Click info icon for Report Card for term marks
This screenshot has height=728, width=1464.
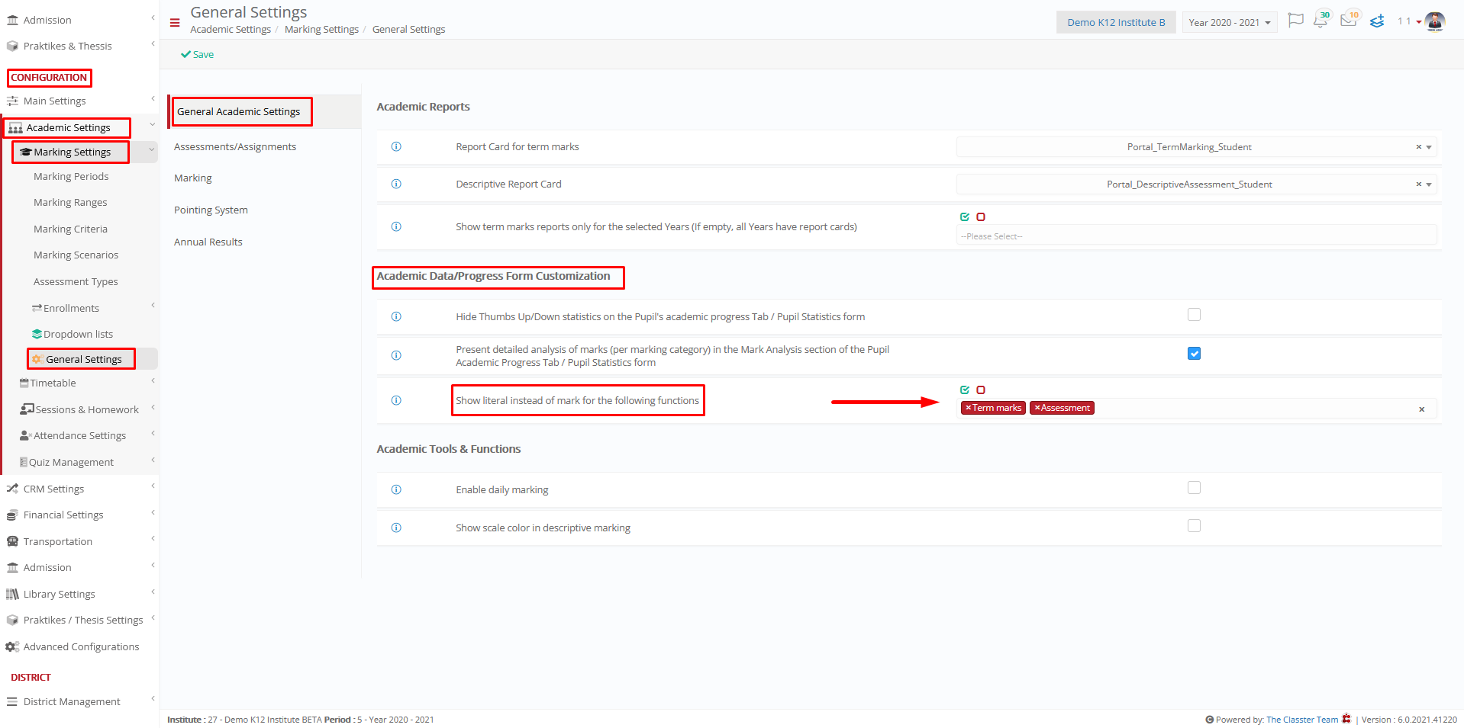point(396,146)
